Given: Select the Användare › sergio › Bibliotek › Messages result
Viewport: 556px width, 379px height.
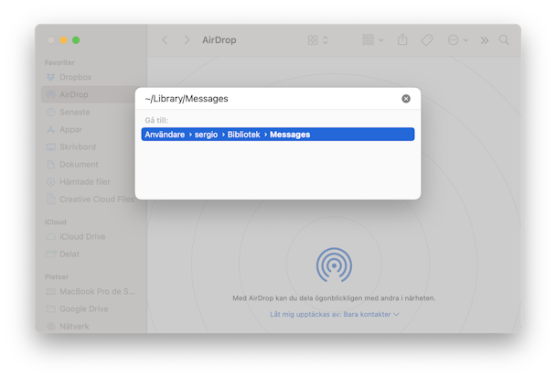Looking at the screenshot, I should tap(278, 135).
